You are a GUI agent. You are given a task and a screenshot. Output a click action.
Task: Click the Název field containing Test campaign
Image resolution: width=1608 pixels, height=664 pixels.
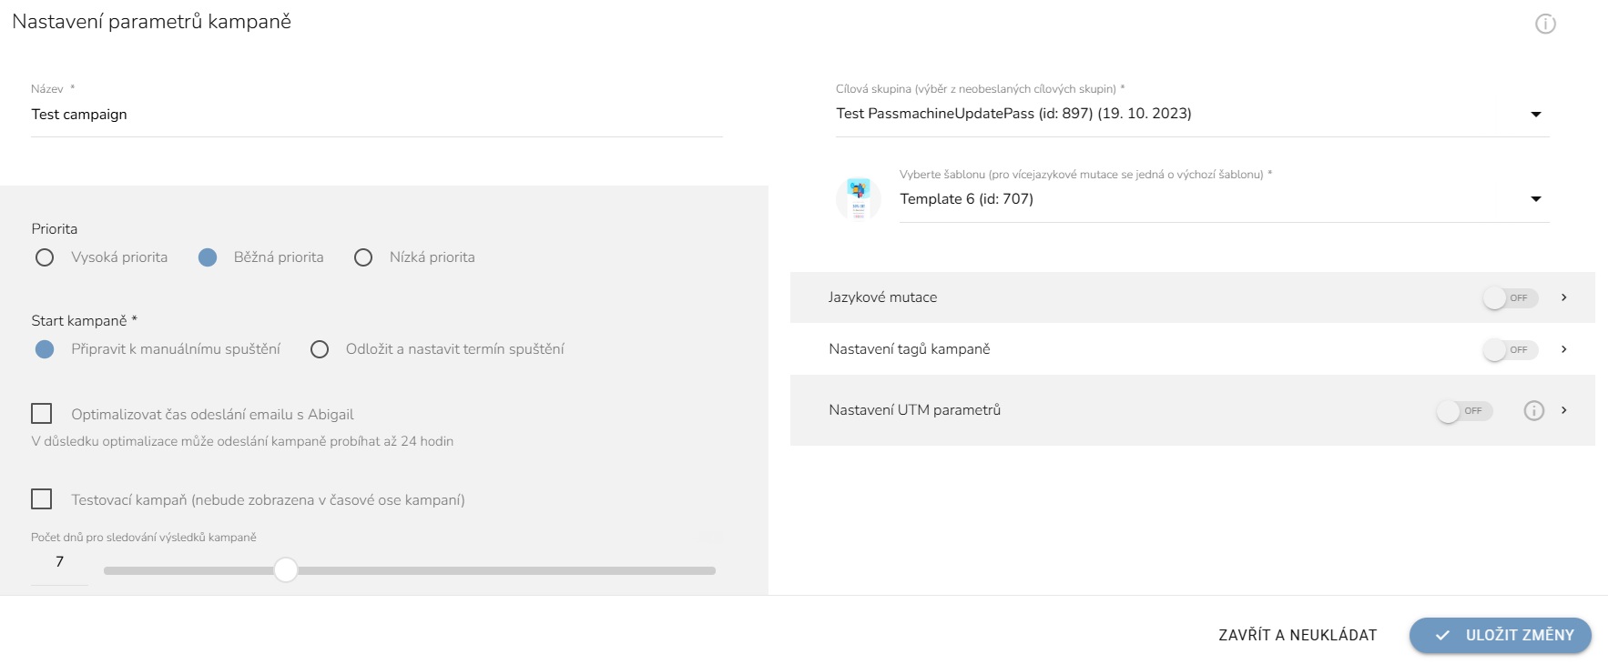(x=377, y=115)
